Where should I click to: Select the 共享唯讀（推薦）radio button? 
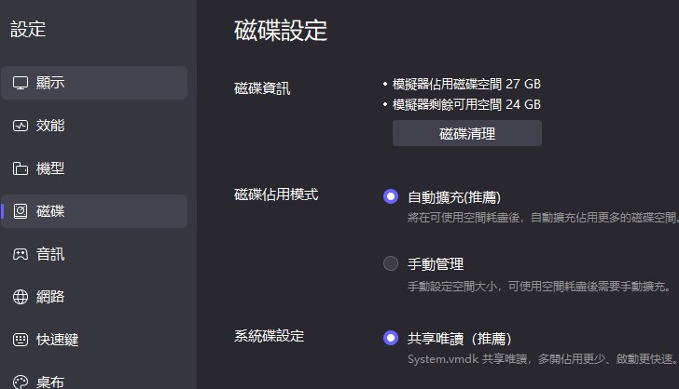(x=391, y=338)
